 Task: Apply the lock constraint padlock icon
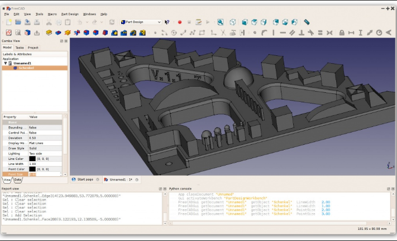tap(342, 32)
